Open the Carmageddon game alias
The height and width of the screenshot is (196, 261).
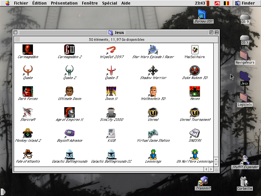coord(28,50)
